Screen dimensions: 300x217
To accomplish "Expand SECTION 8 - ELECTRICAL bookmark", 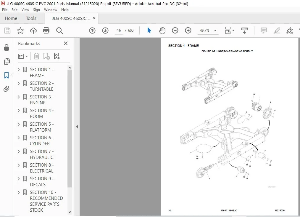I will 19,165.
